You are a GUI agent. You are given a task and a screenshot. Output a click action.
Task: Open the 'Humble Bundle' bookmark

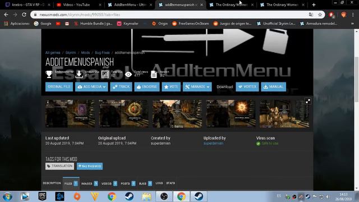[93, 24]
